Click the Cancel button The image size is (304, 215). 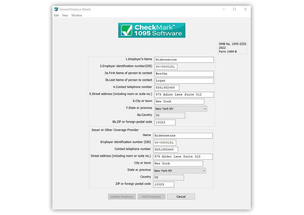pyautogui.click(x=181, y=196)
